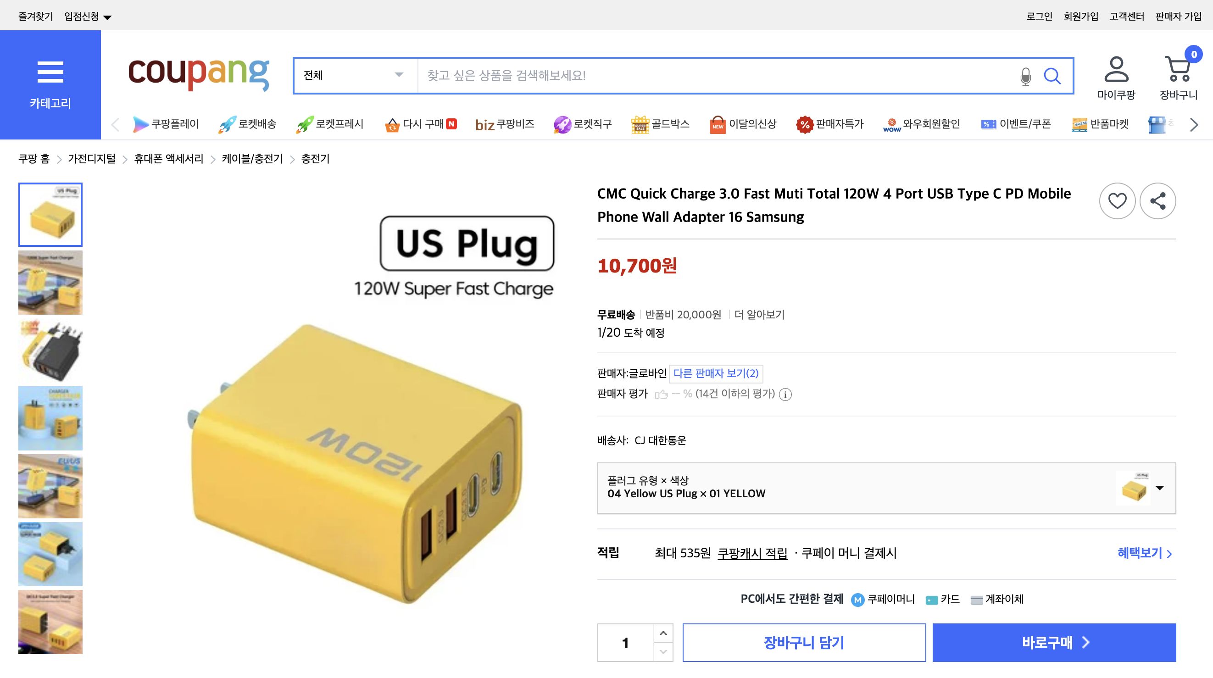Image resolution: width=1213 pixels, height=678 pixels.
Task: View other sellers via 다른 판매자 보기(2)
Action: [716, 373]
